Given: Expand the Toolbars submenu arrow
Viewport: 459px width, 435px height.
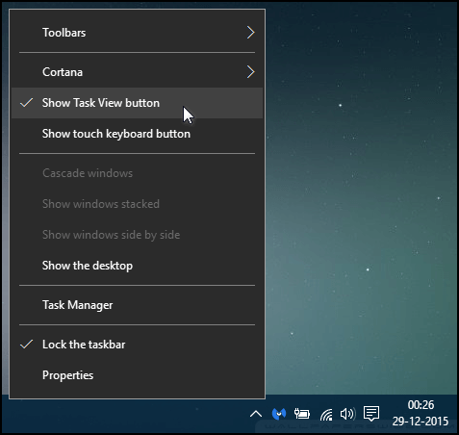Looking at the screenshot, I should click(250, 33).
